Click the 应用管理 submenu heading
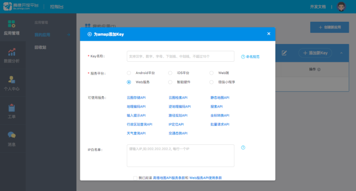The image size is (356, 191). pos(41,23)
